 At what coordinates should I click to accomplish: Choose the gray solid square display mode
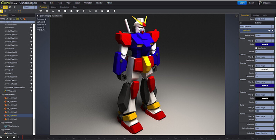(6, 11)
